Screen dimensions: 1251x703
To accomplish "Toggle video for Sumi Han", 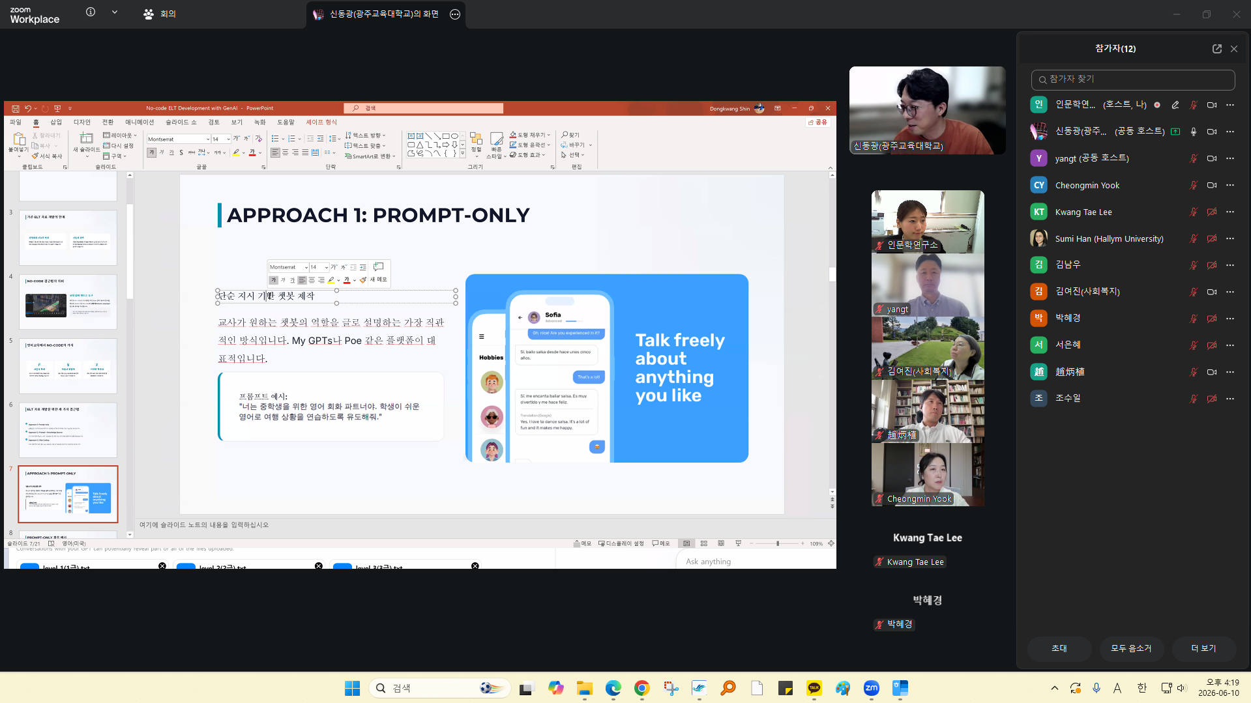I will click(1211, 238).
